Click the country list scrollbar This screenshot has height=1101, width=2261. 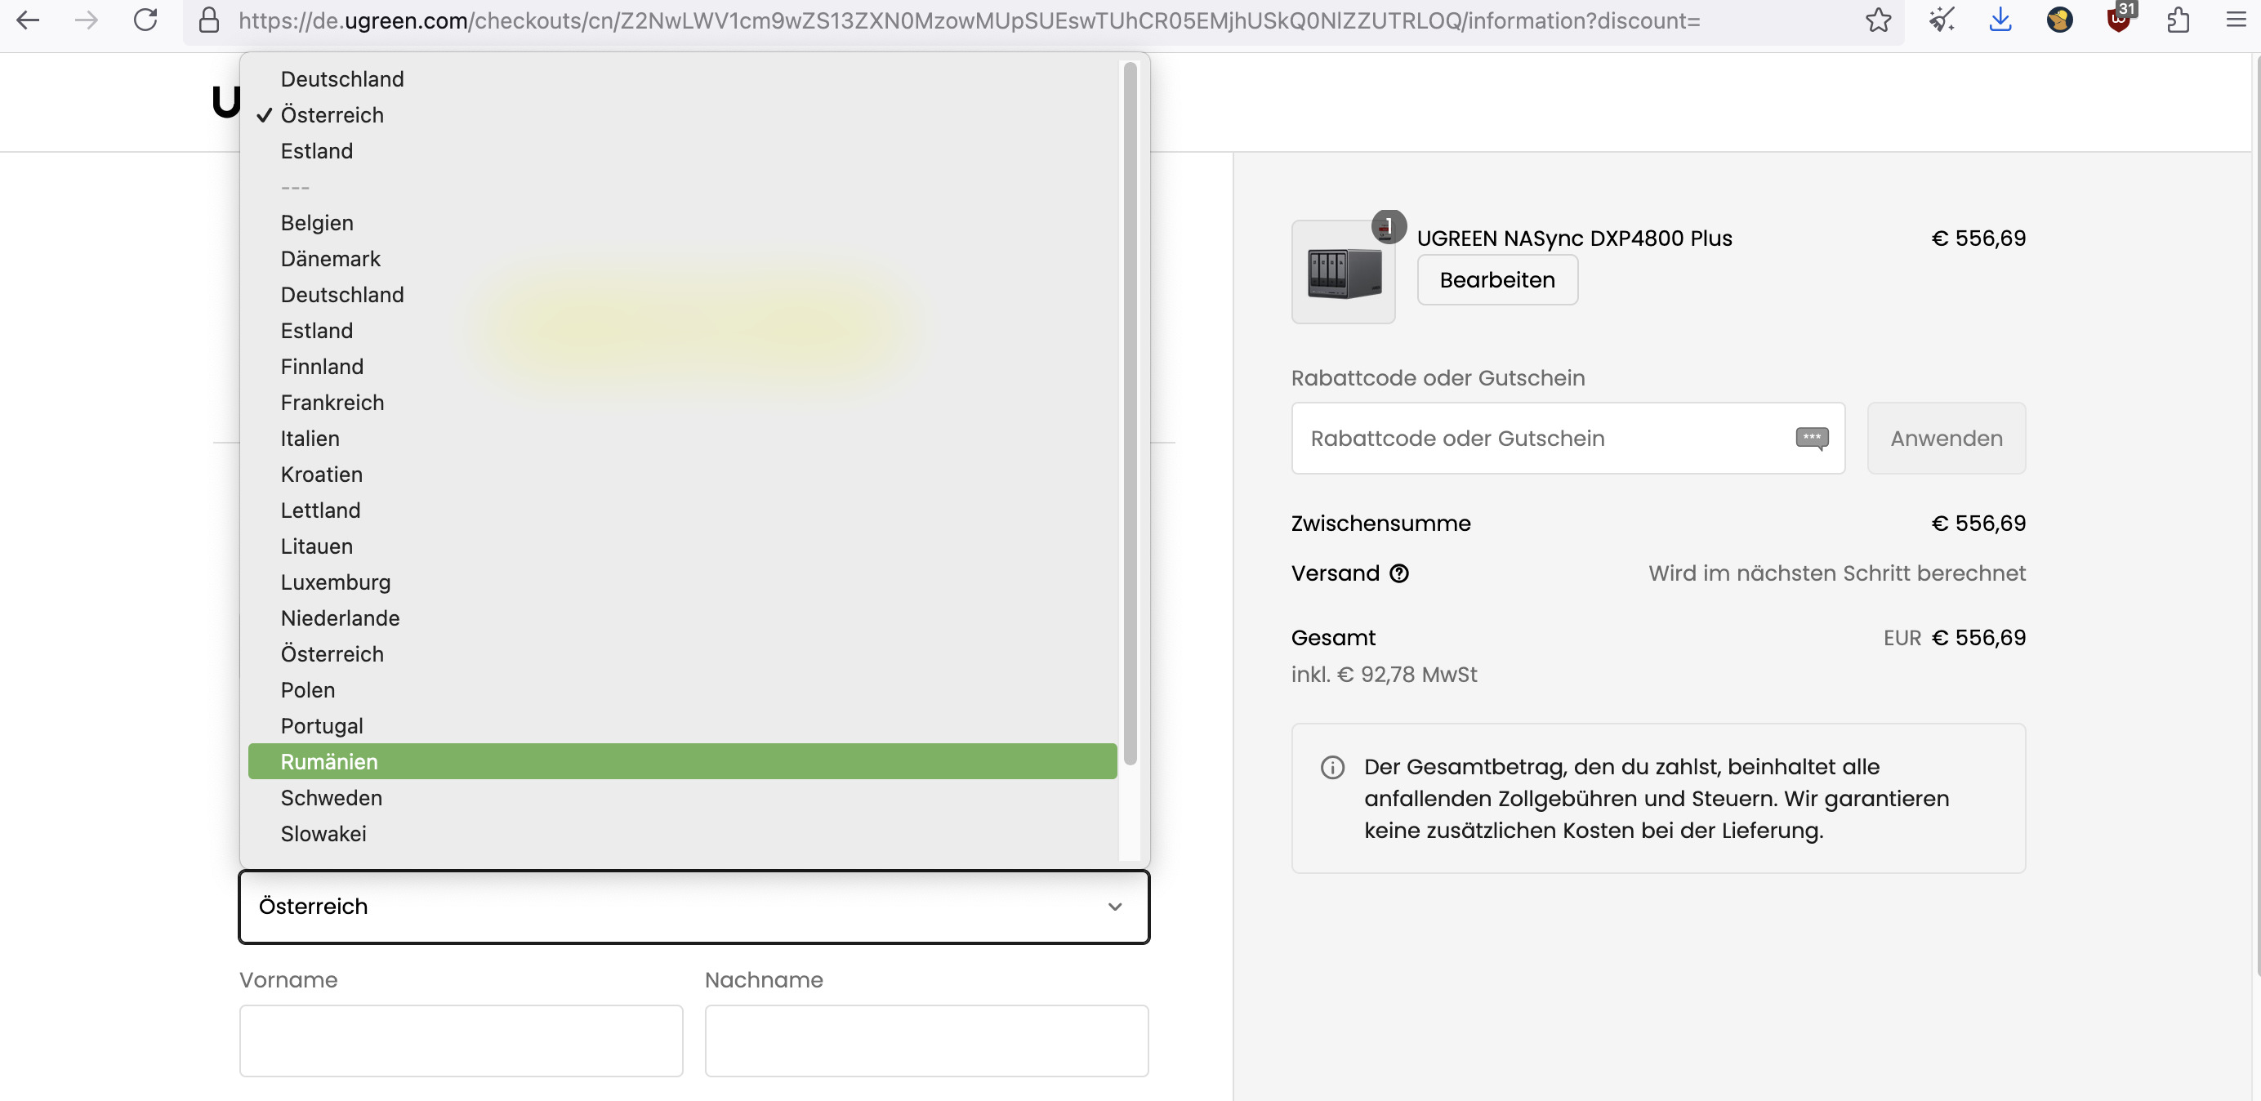click(x=1130, y=412)
